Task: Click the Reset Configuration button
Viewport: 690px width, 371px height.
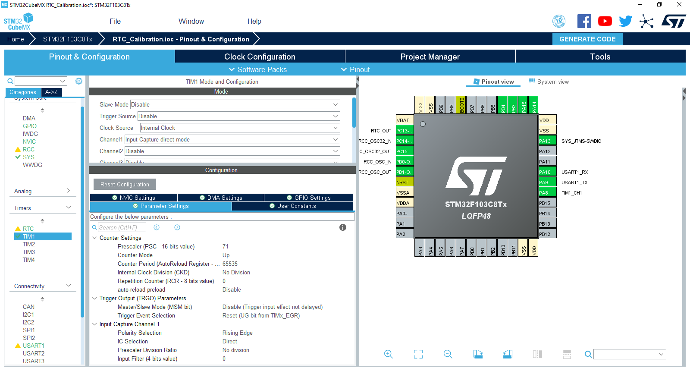Action: click(x=125, y=184)
